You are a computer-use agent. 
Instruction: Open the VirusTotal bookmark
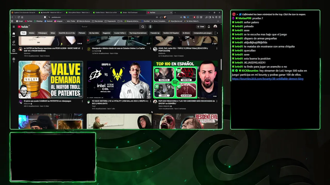click(x=145, y=21)
